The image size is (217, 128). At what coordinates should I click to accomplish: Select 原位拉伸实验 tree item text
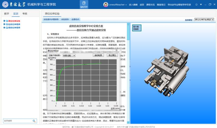(x=14, y=21)
